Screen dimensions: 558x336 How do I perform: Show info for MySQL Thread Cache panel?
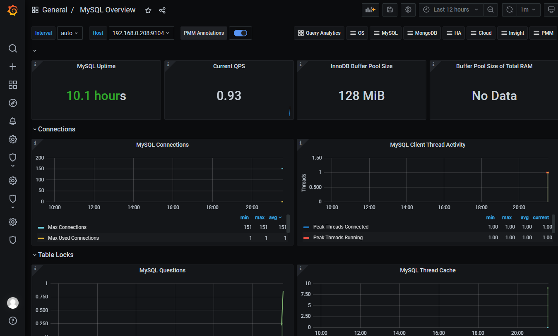(x=300, y=268)
